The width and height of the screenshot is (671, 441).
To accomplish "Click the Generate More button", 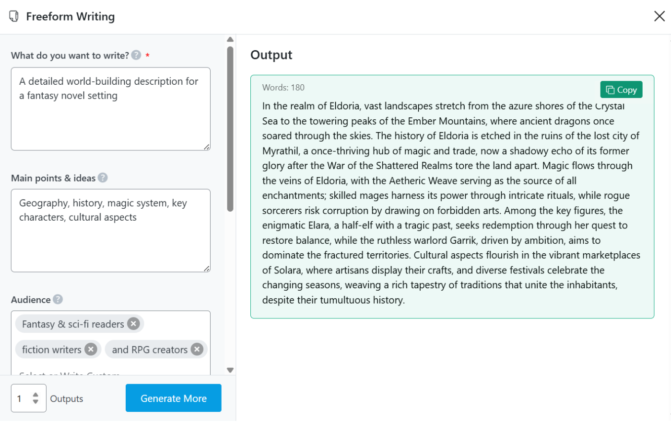I will pos(173,398).
